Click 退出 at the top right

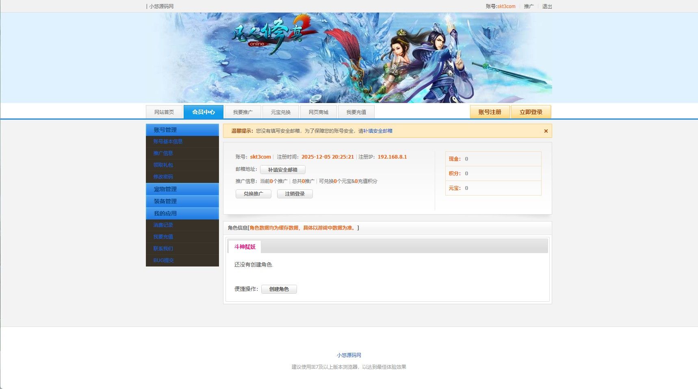pos(546,6)
